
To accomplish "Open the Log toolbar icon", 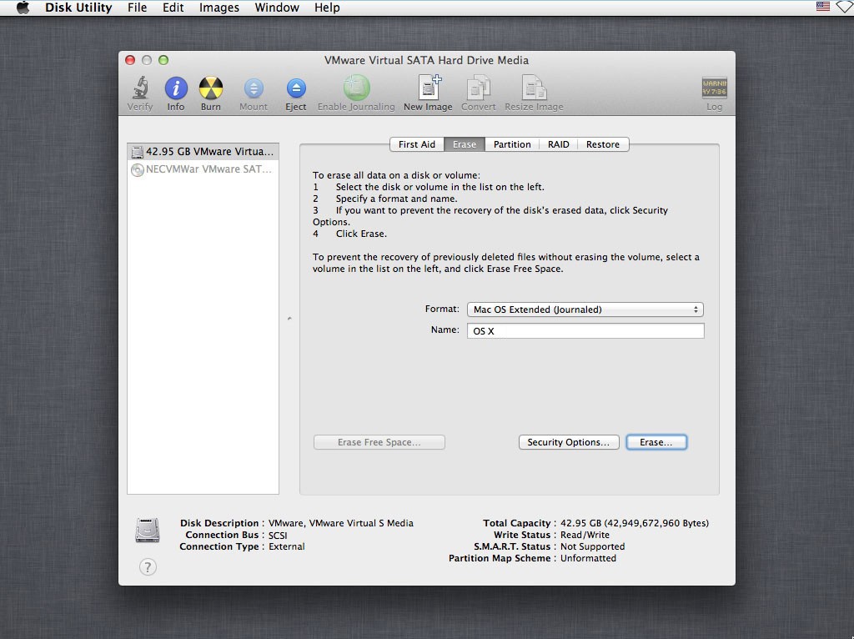I will tap(714, 88).
